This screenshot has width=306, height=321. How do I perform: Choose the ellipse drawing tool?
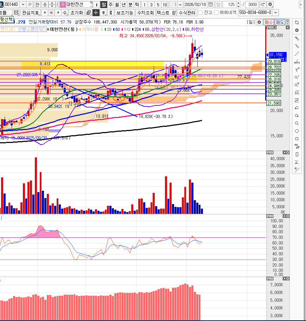(x=297, y=131)
